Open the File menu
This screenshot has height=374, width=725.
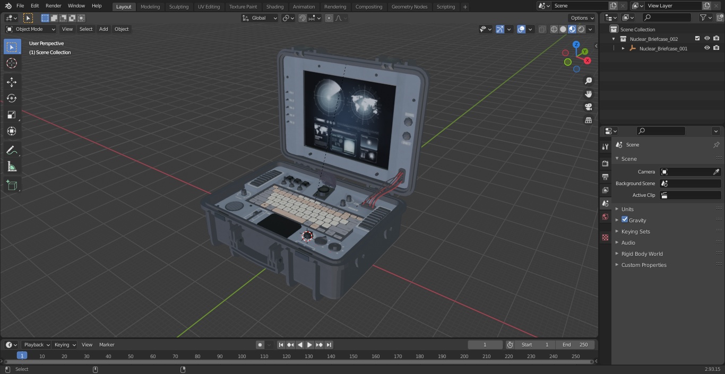click(20, 6)
